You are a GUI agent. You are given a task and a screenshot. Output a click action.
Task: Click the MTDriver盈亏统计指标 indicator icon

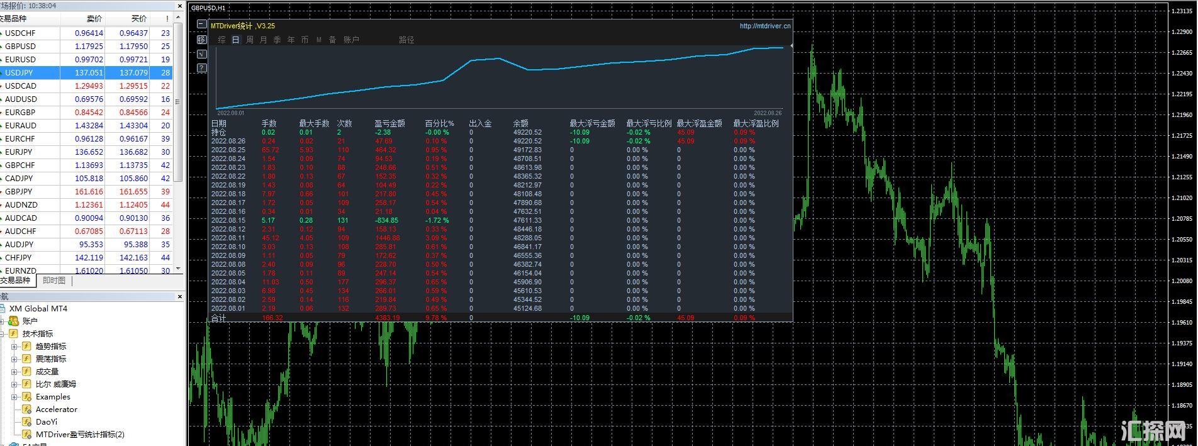coord(26,435)
